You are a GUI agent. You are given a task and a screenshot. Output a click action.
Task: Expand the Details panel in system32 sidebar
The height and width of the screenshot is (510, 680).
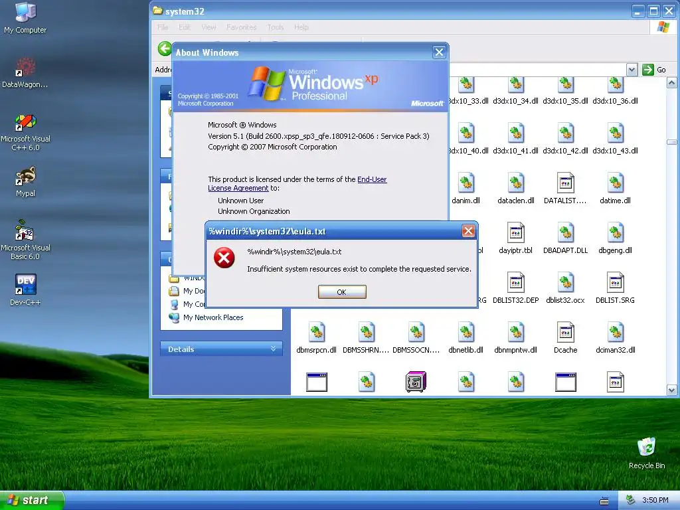[222, 349]
